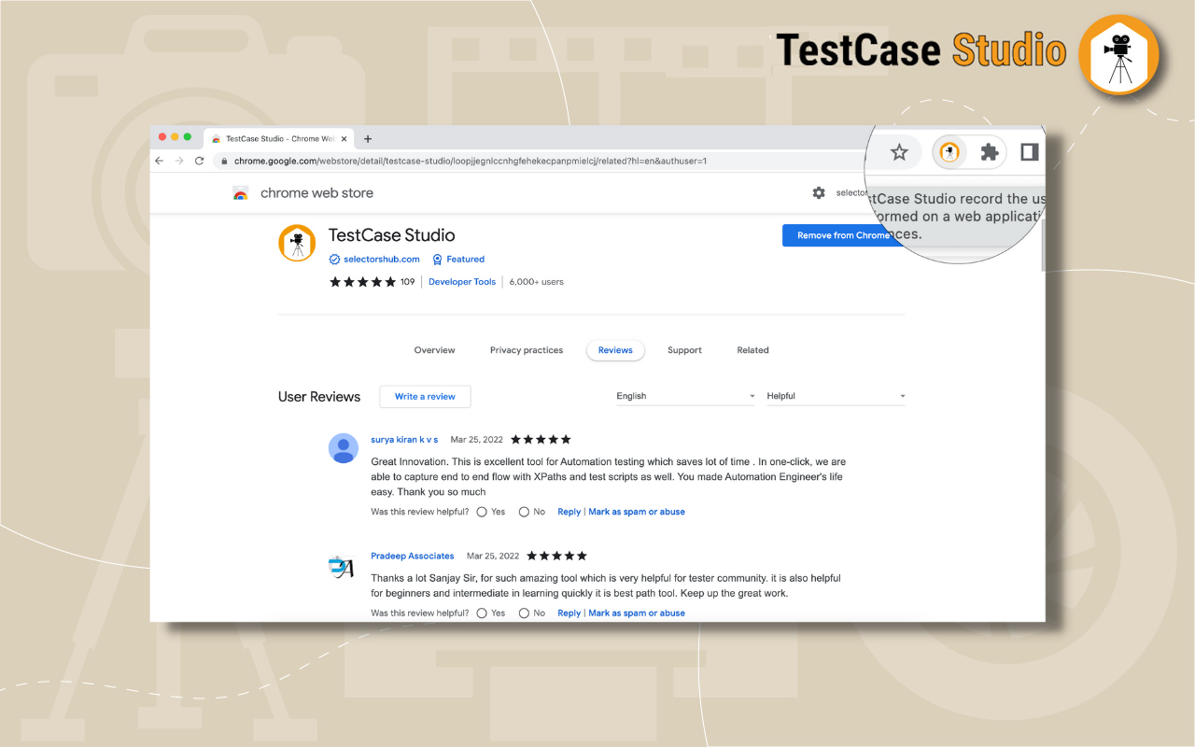The height and width of the screenshot is (747, 1195).
Task: Click the back navigation arrow
Action: point(159,161)
